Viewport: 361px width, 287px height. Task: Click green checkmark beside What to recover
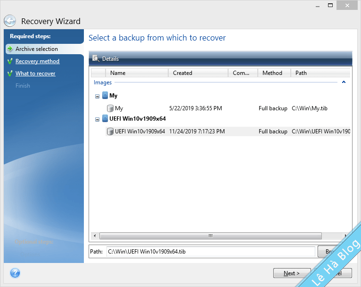pyautogui.click(x=10, y=74)
